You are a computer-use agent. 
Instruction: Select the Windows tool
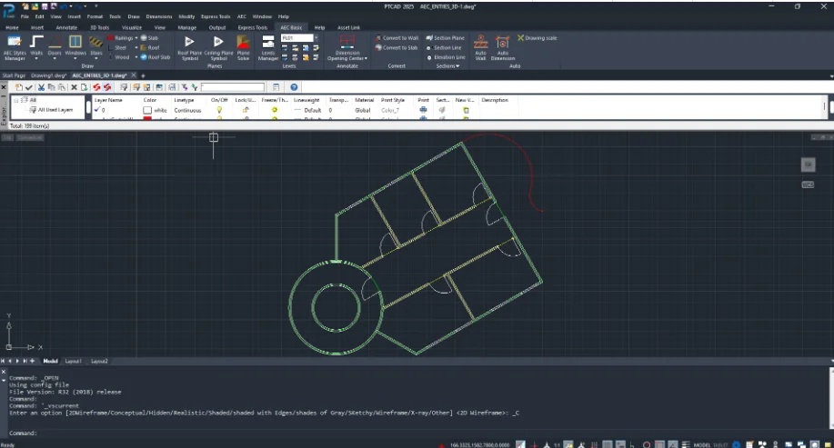75,45
